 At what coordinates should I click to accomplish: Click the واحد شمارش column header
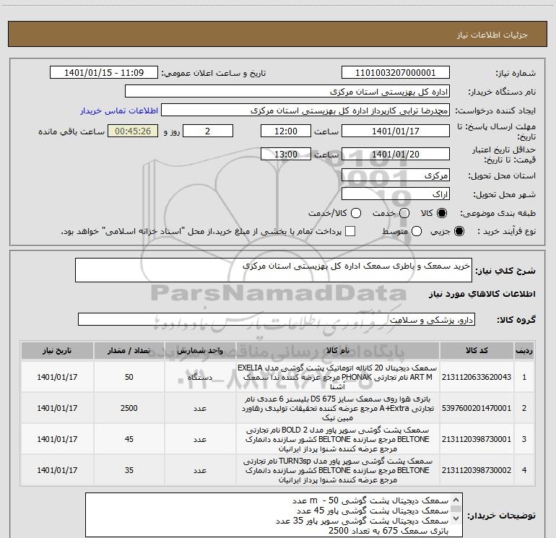coord(200,351)
